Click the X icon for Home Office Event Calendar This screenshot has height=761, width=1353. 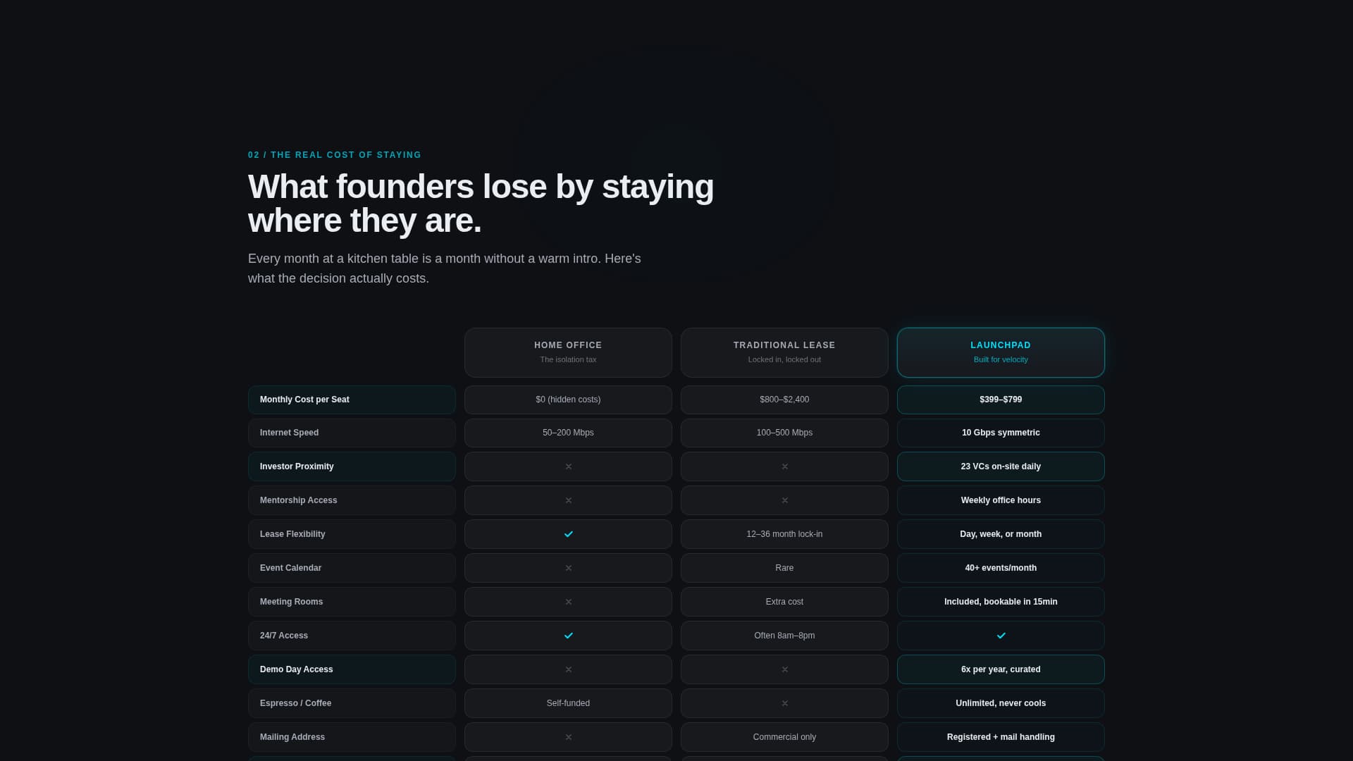click(x=568, y=568)
